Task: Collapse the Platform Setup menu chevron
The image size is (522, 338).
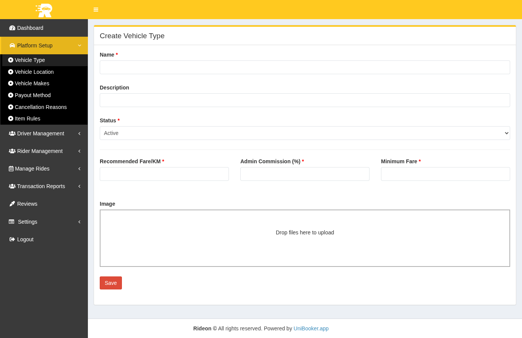Action: coord(79,45)
